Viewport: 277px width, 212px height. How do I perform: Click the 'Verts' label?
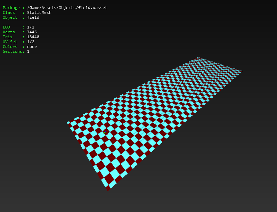click(9, 32)
